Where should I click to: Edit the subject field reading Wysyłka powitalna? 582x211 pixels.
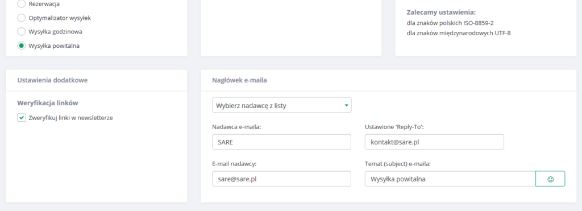click(x=450, y=179)
